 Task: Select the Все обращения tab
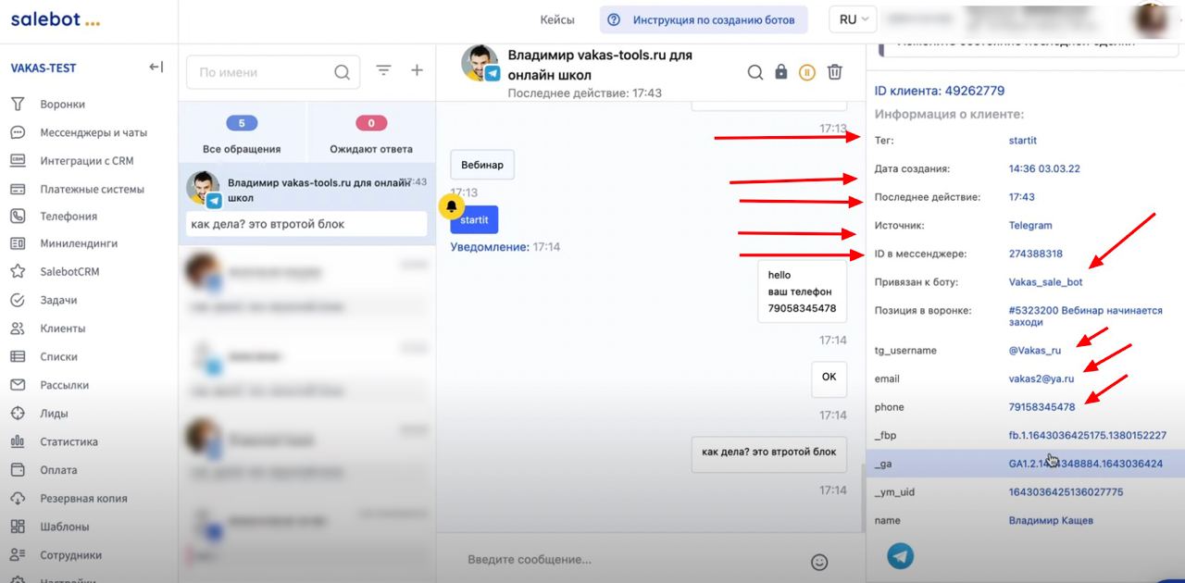coord(242,135)
